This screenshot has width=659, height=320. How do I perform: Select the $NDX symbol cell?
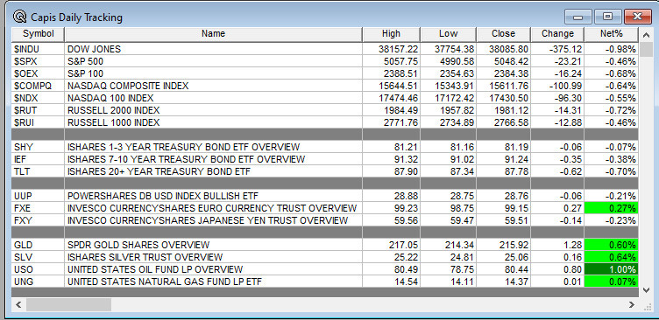[39, 98]
